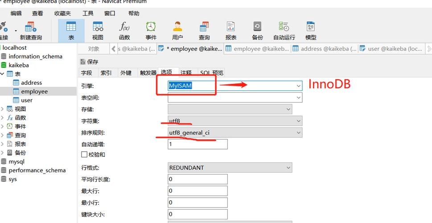Open the 字符集 utf8 dropdown
The image size is (432, 223).
click(299, 121)
